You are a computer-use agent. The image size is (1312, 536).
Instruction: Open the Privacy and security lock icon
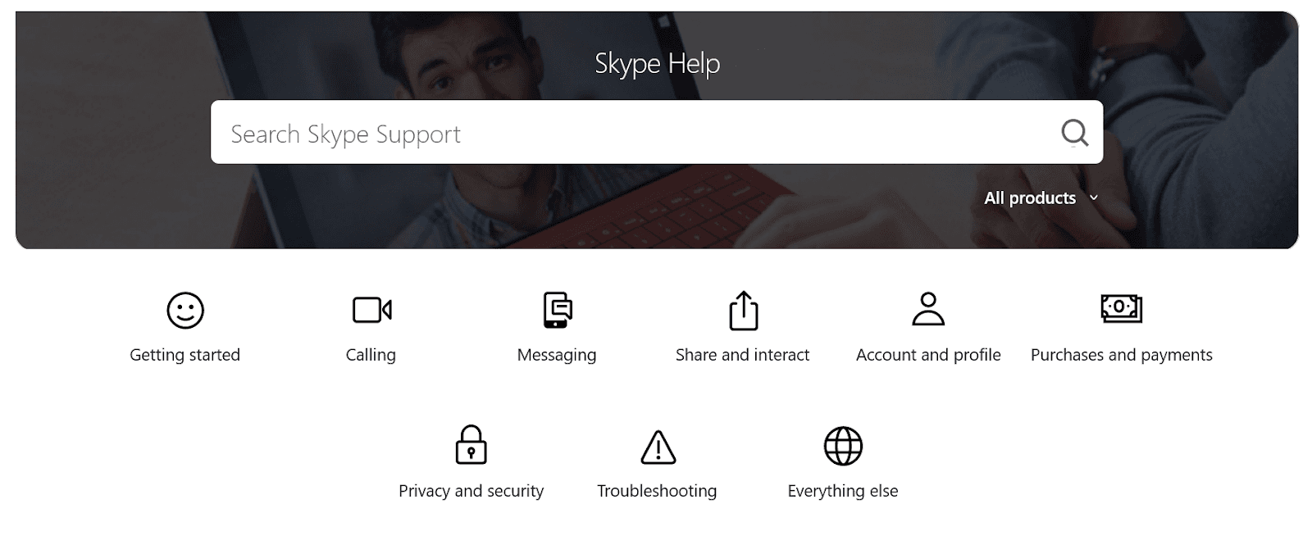pos(471,445)
